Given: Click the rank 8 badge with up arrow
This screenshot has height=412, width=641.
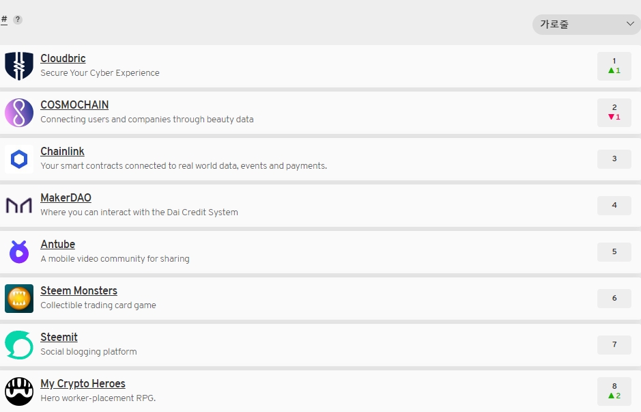Looking at the screenshot, I should [x=614, y=391].
